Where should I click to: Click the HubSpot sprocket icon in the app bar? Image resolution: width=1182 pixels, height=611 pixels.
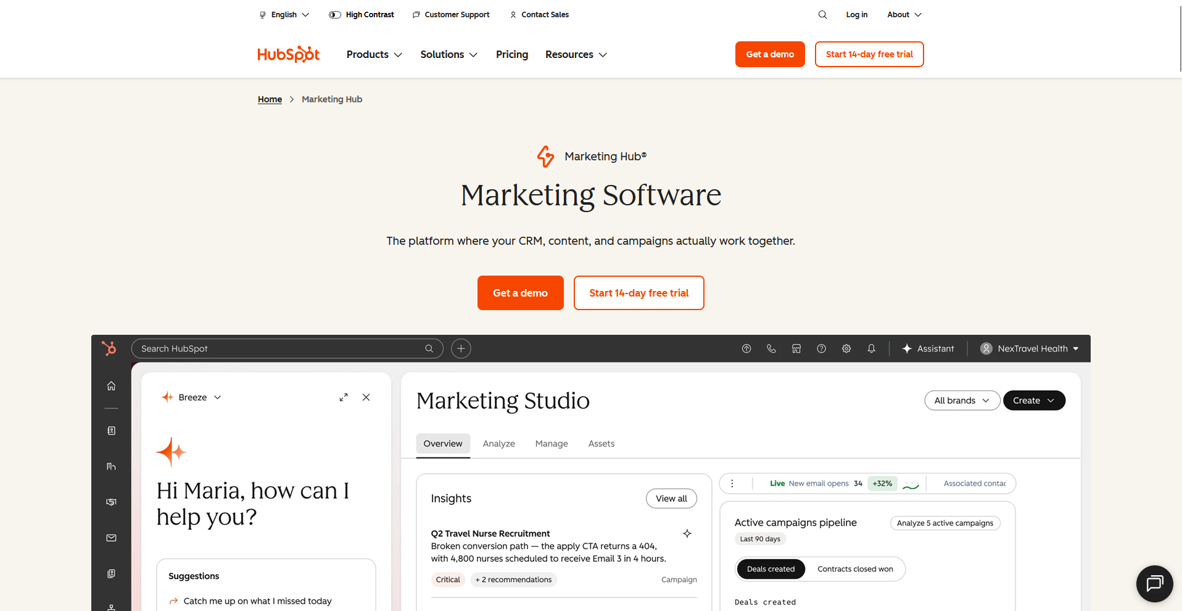tap(109, 348)
